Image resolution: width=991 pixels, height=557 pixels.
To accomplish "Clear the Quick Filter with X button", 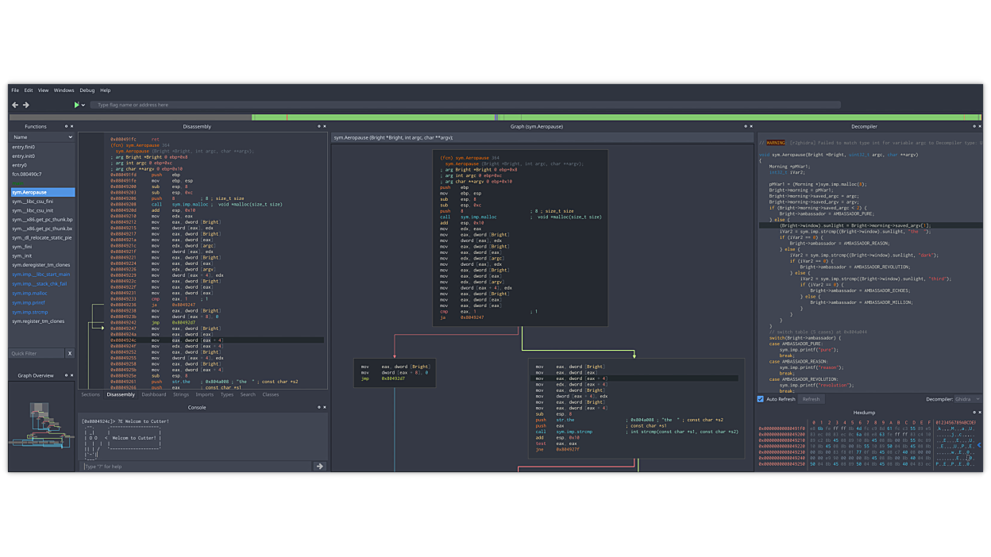I will point(70,353).
